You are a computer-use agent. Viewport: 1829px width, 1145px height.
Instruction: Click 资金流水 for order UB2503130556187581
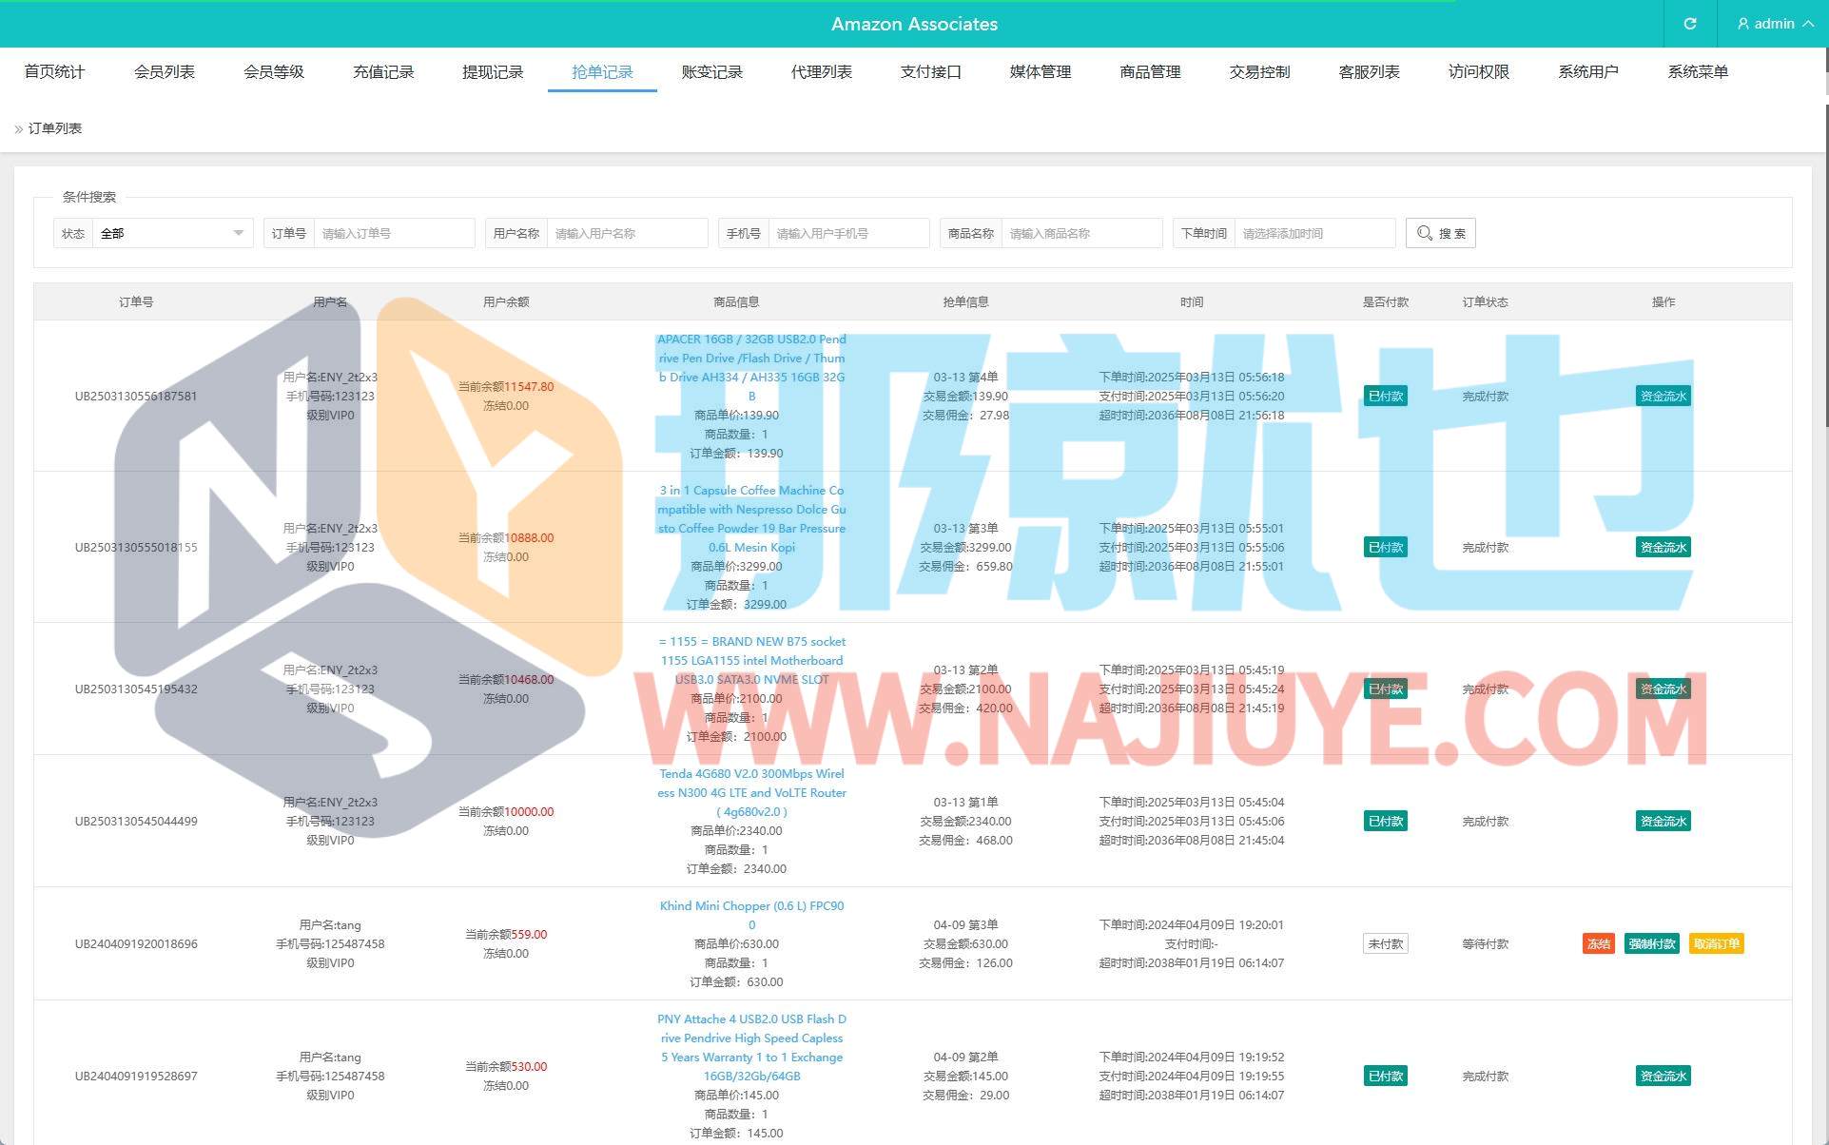click(1663, 397)
